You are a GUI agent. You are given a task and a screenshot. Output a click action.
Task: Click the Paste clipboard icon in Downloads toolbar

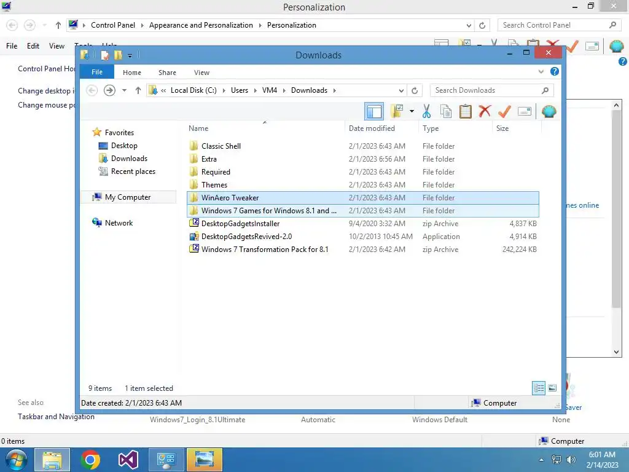(x=466, y=111)
